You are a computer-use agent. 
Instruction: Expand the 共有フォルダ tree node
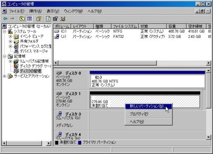pos(10,41)
